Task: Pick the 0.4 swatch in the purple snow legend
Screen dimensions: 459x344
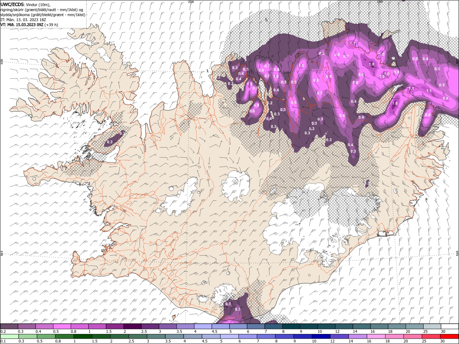Action: tap(44, 326)
